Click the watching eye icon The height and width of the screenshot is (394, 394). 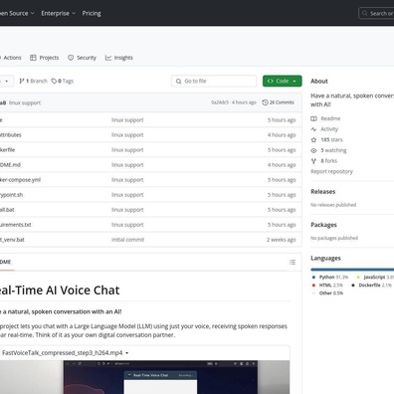coord(313,150)
